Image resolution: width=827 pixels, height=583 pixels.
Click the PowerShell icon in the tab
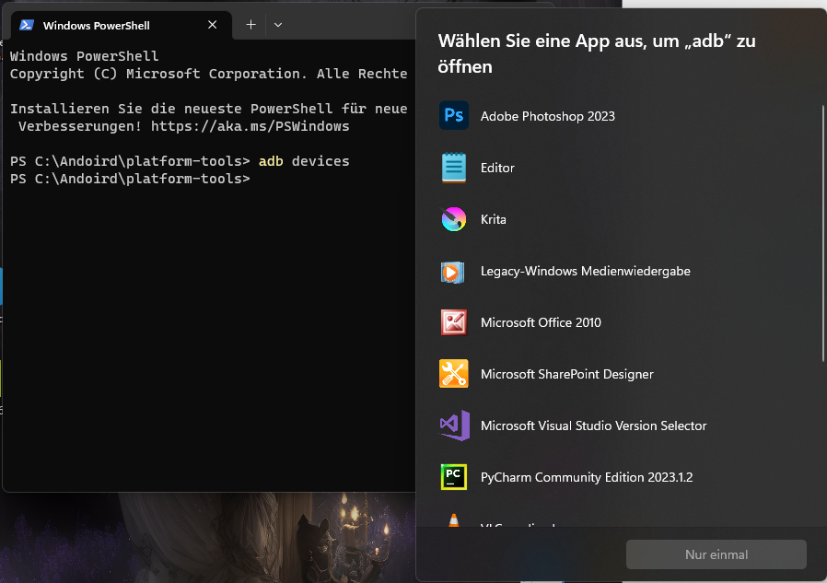tap(27, 25)
